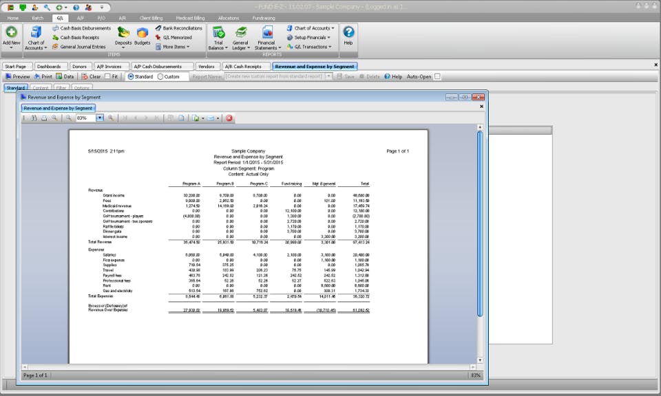Viewport: 661px width, 396px height.
Task: Open the export icon dropdown arrow
Action: (202, 118)
